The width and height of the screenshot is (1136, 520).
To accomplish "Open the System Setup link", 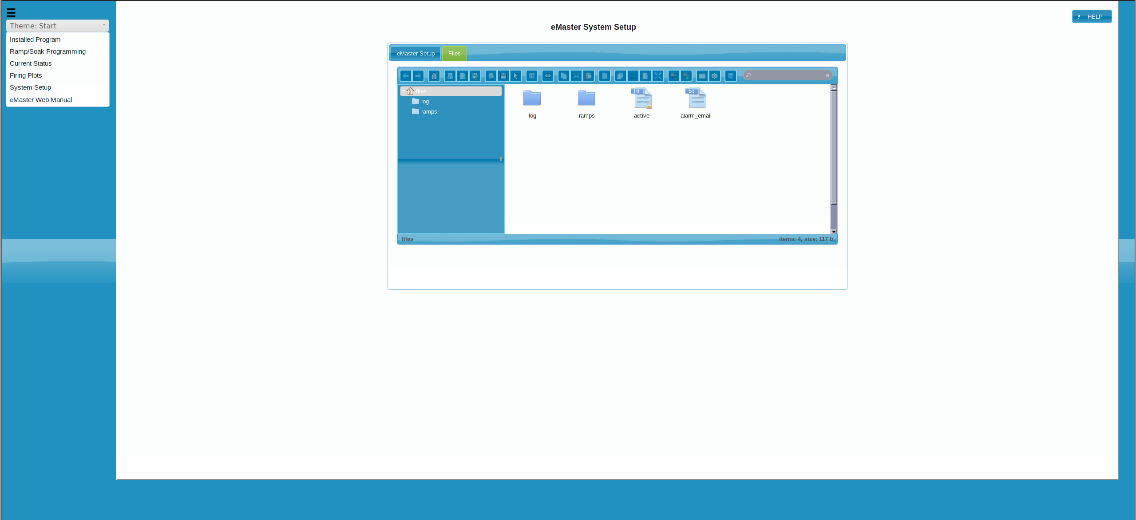I will pyautogui.click(x=30, y=87).
